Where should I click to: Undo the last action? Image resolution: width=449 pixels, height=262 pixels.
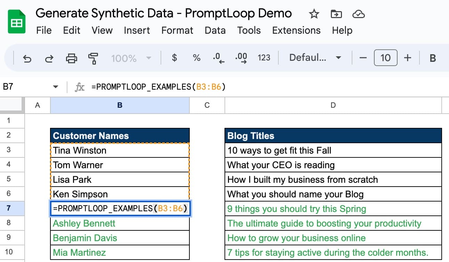(27, 58)
